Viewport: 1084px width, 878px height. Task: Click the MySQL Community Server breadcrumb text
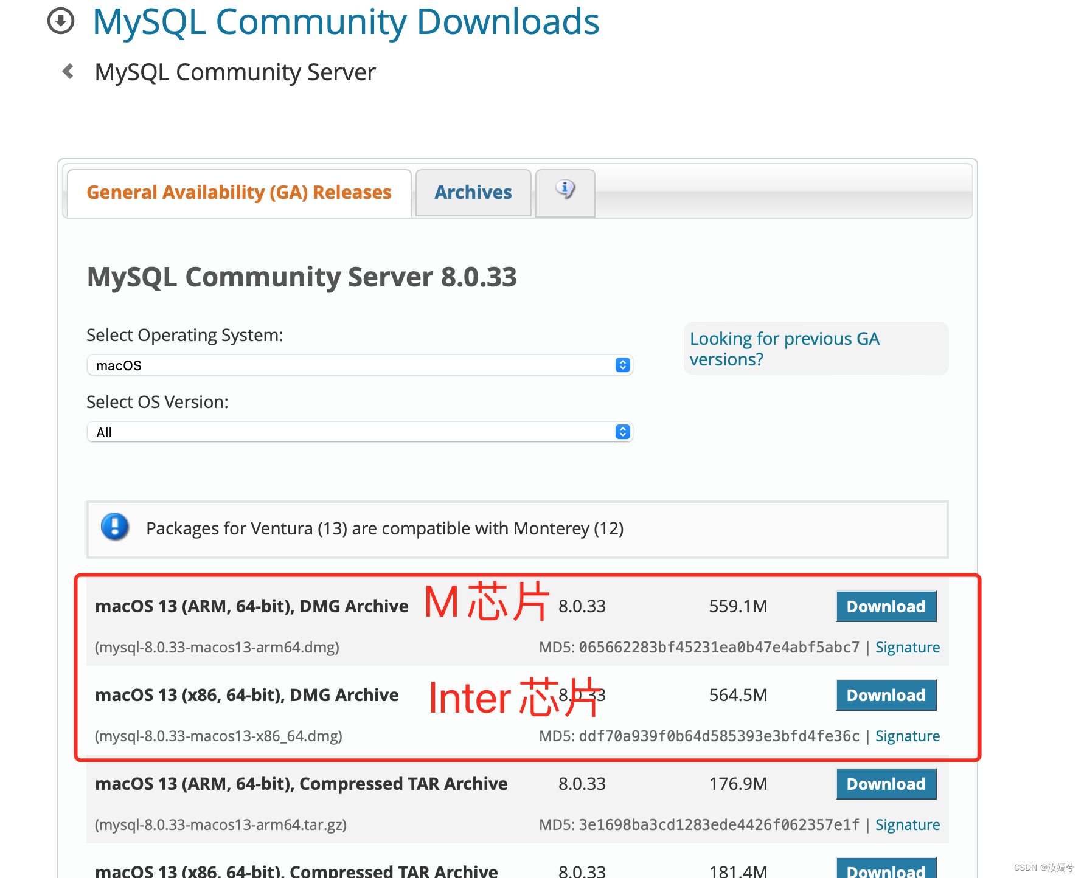point(235,72)
